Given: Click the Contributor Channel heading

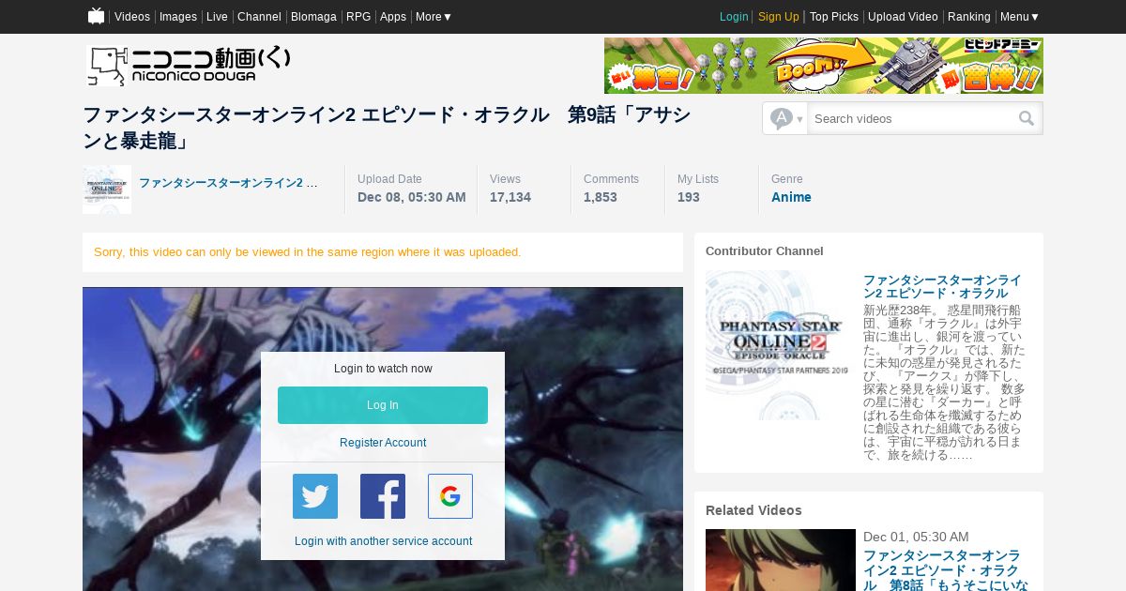Looking at the screenshot, I should tap(765, 251).
